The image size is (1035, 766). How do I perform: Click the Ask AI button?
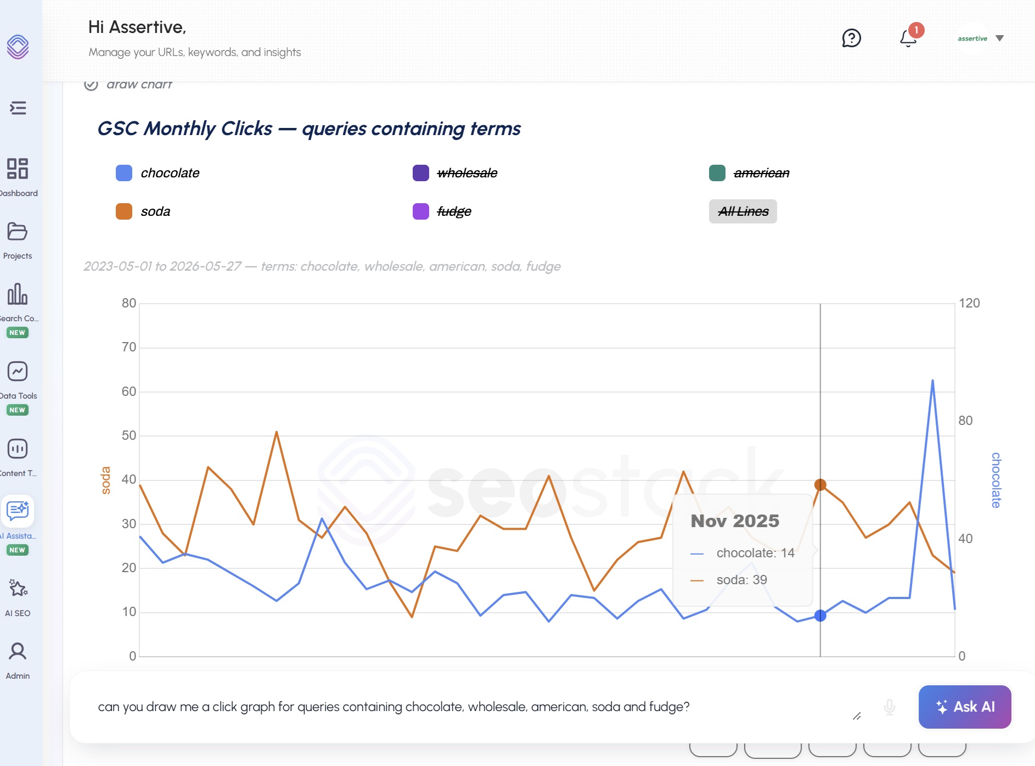point(965,707)
